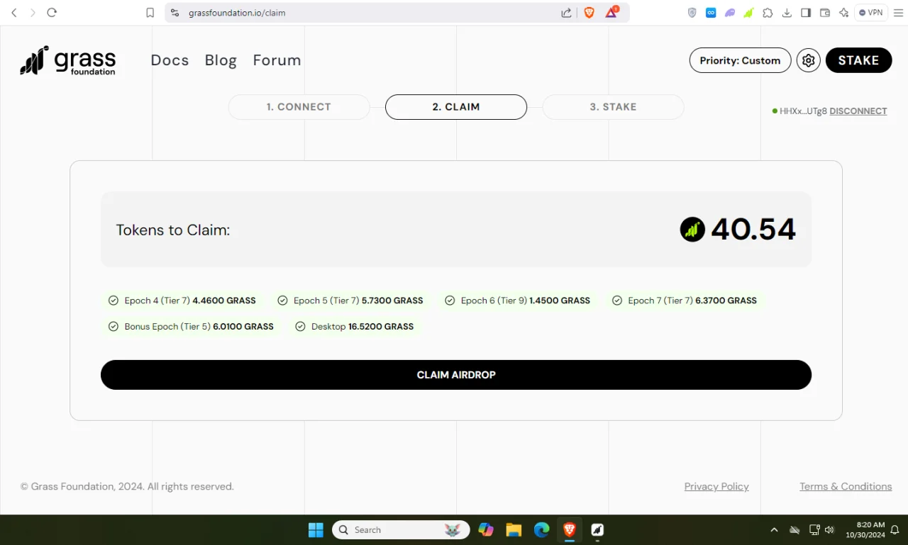Click the Brave taskbar icon
The height and width of the screenshot is (545, 908).
point(569,530)
